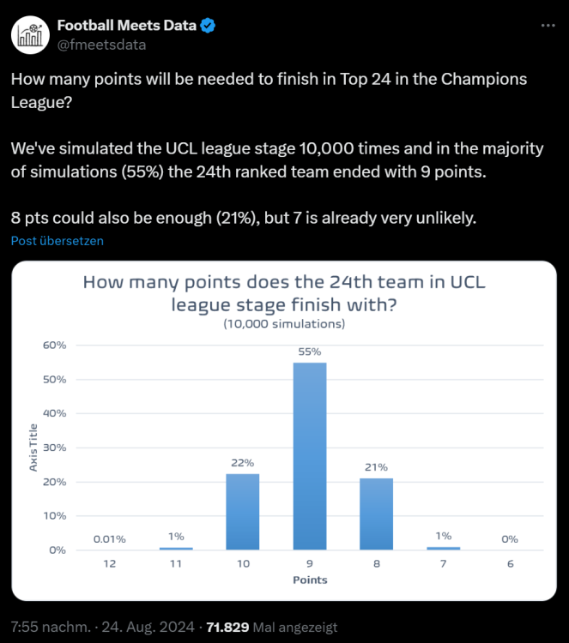Open the Football Meets Data profile name
Image resolution: width=569 pixels, height=643 pixels.
tap(126, 27)
